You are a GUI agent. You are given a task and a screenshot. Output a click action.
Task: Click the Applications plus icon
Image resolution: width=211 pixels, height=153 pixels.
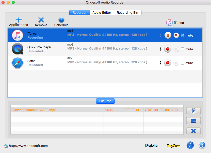coord(19,20)
